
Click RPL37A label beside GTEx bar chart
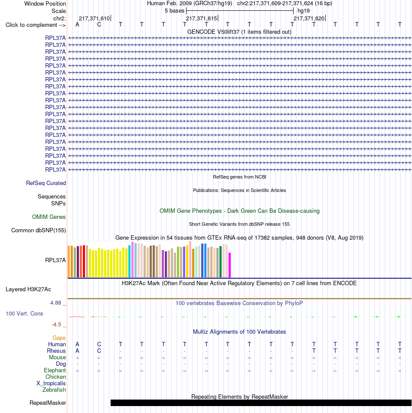coord(56,260)
